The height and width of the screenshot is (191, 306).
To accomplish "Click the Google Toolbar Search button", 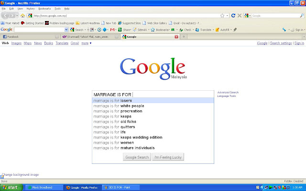I will 77,30.
